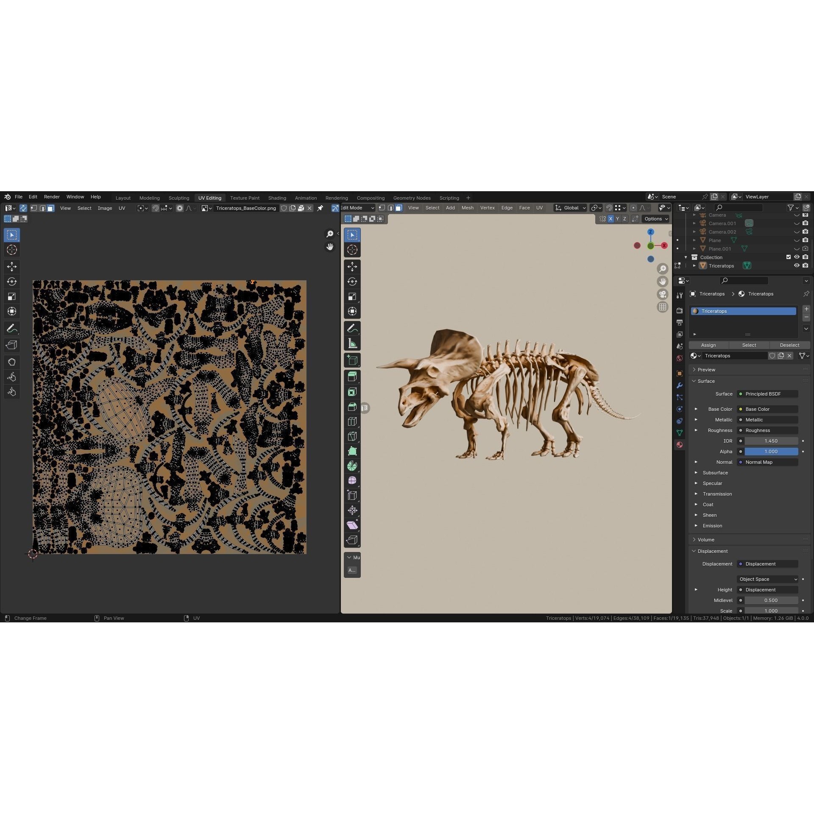Toggle X mirror axis in viewport
The width and height of the screenshot is (814, 814).
pyautogui.click(x=610, y=219)
